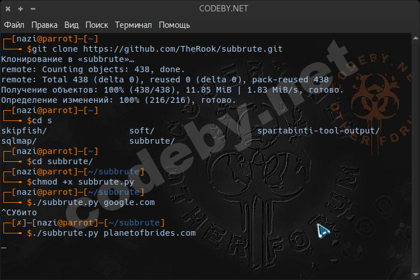420x280 pixels.
Task: Click scrollbar down arrow
Action: coord(415,275)
